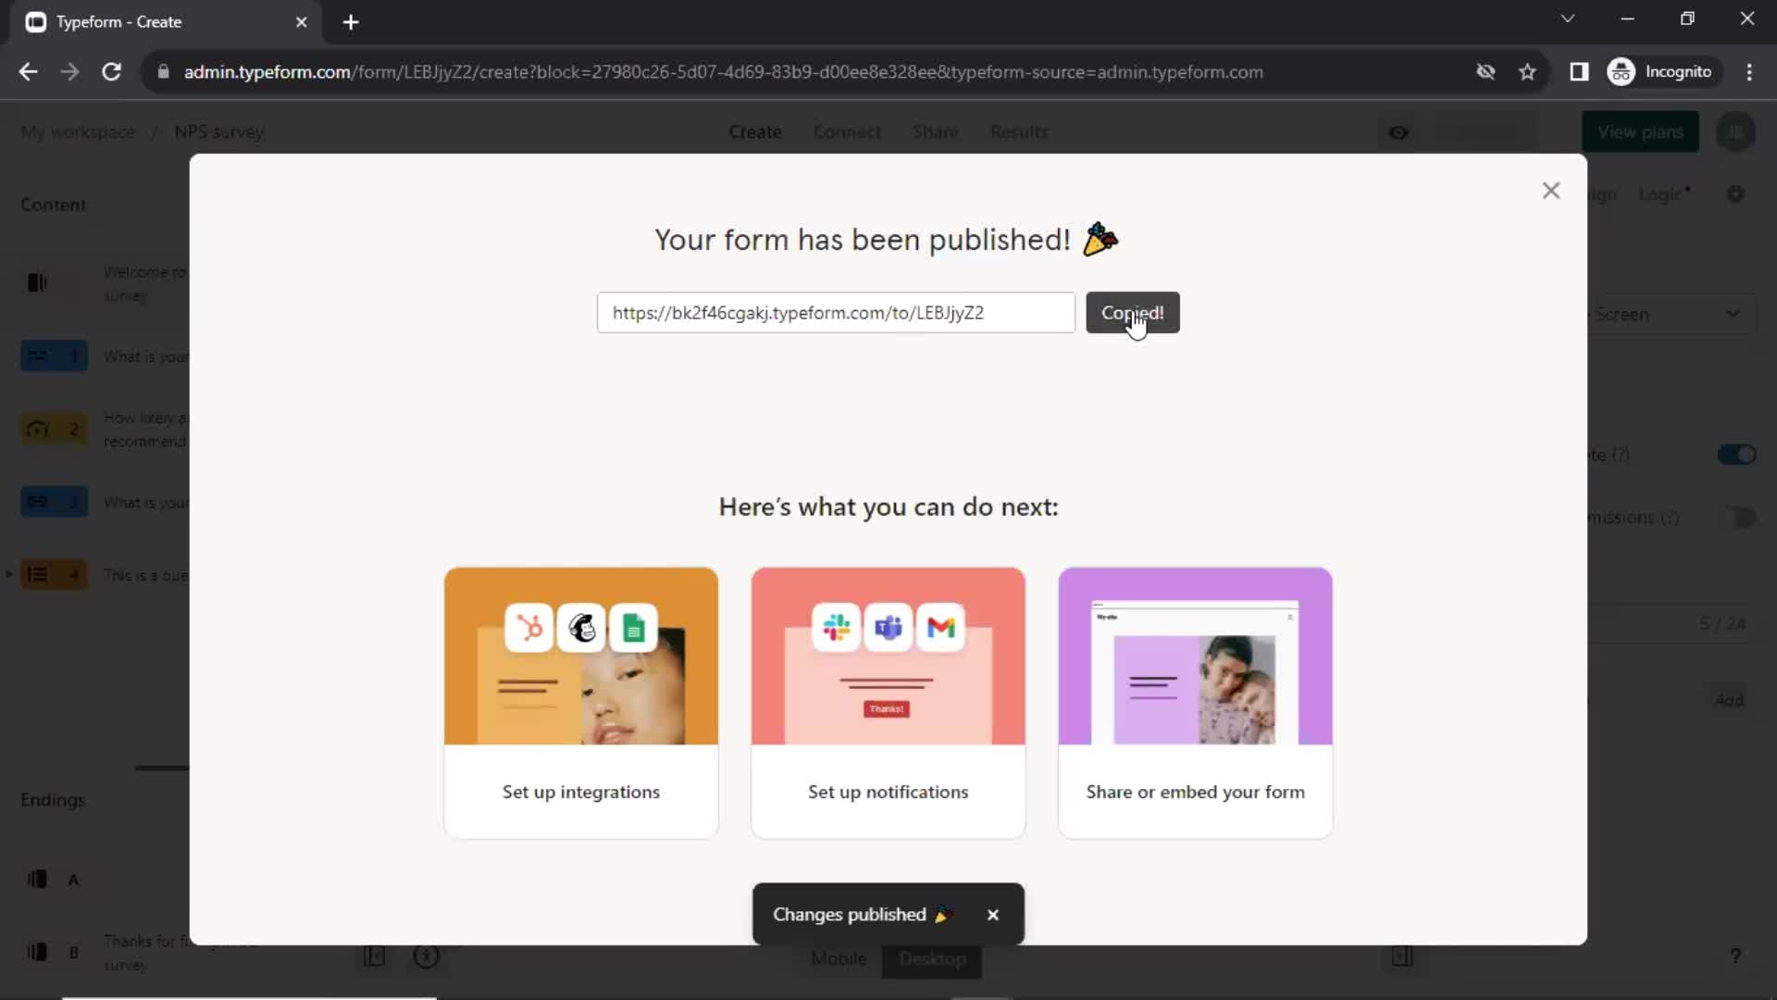This screenshot has width=1777, height=1000.
Task: Open the tab search chevron
Action: coord(1567,19)
